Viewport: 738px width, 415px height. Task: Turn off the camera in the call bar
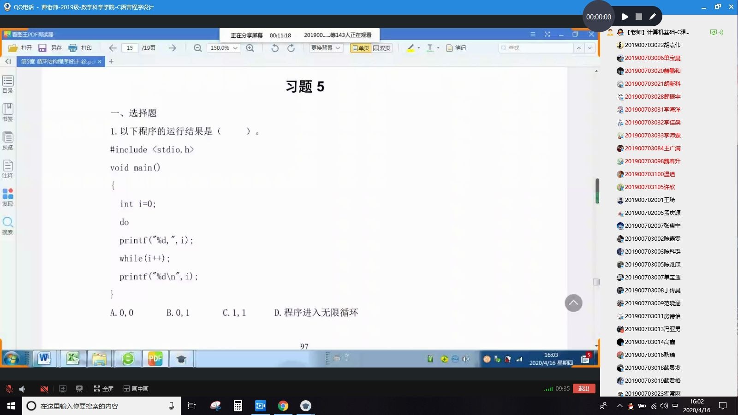pos(44,389)
